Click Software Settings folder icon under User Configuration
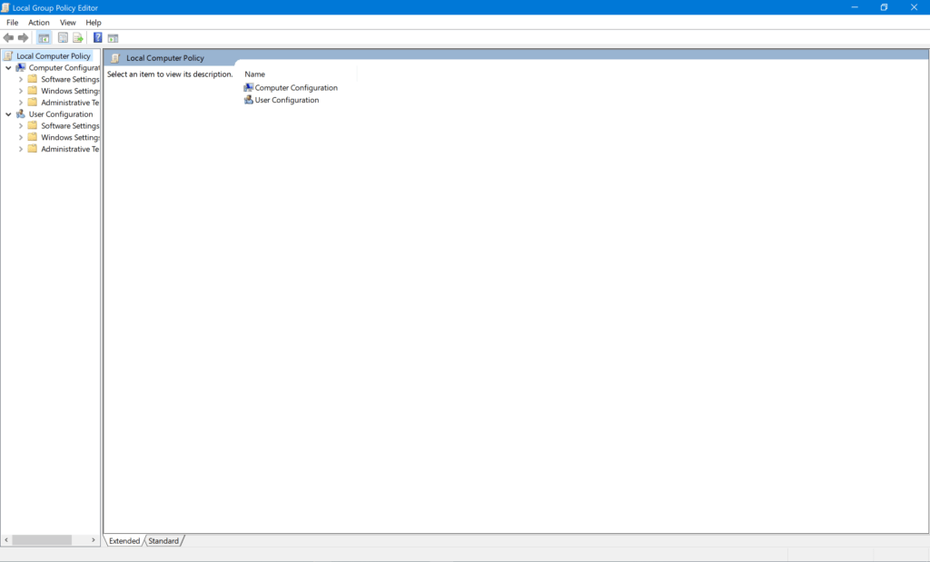Image resolution: width=930 pixels, height=562 pixels. [33, 125]
